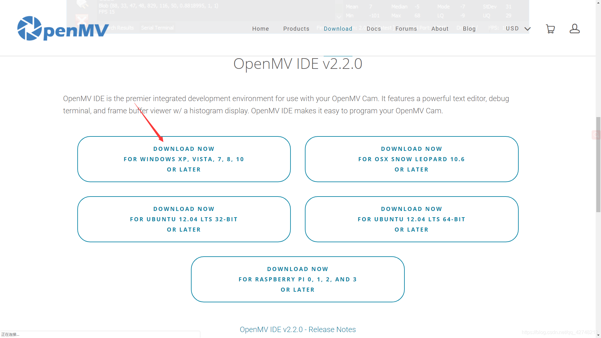Screen dimensions: 601x338
Task: Select the Download navigation item
Action: [338, 28]
